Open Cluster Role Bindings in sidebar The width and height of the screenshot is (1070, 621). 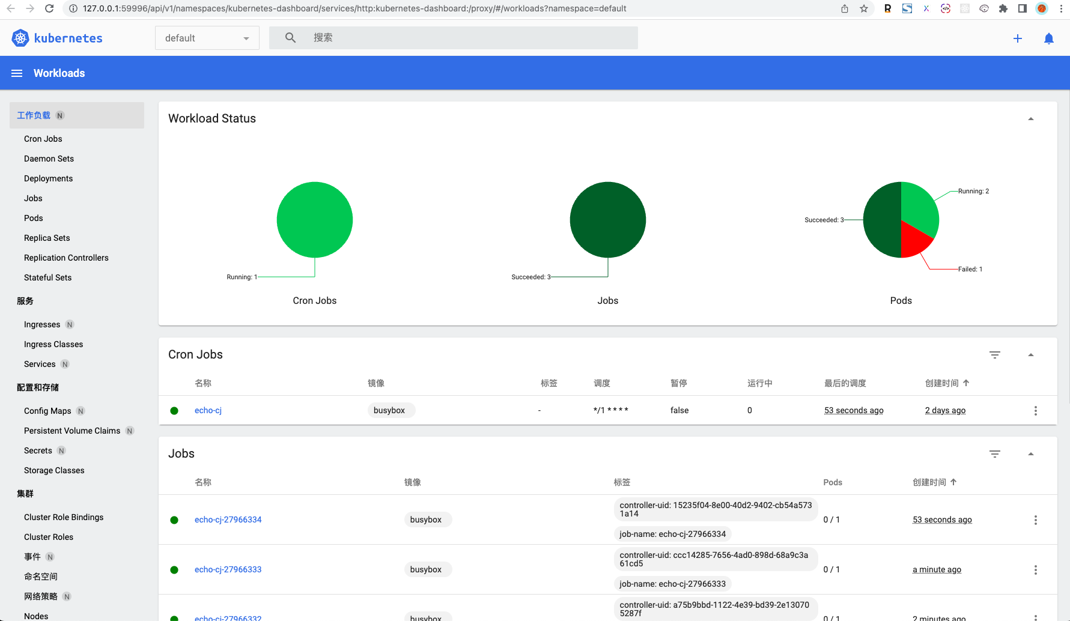coord(64,517)
